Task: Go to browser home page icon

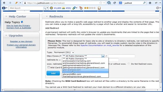Action: 150,3
